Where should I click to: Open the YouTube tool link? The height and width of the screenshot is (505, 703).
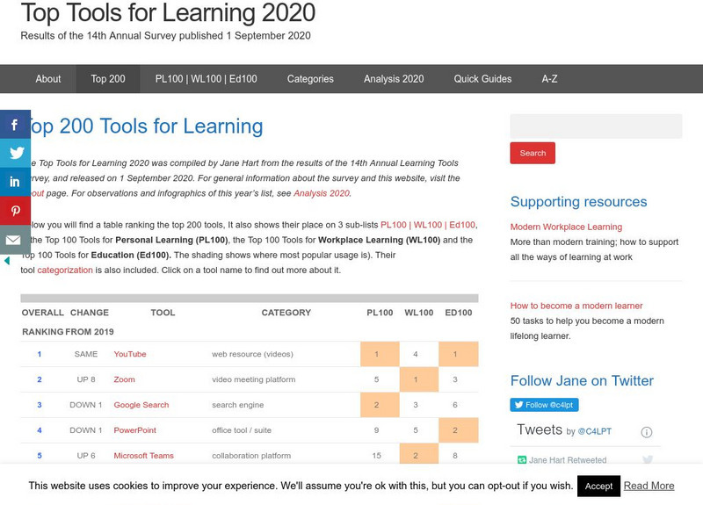pyautogui.click(x=130, y=354)
